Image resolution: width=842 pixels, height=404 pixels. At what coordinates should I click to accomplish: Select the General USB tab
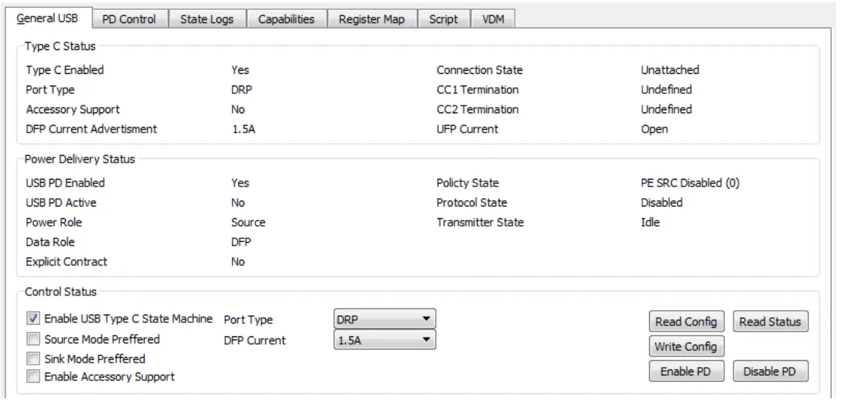pos(47,18)
